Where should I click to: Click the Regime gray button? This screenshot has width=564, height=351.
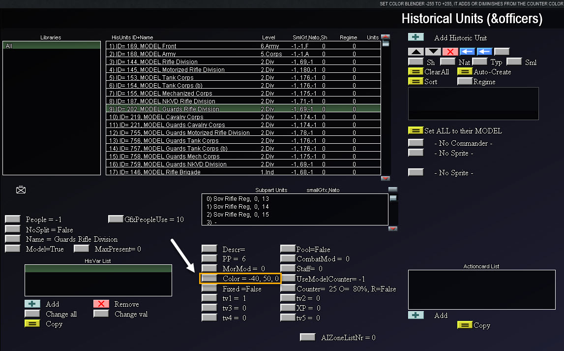pyautogui.click(x=465, y=81)
